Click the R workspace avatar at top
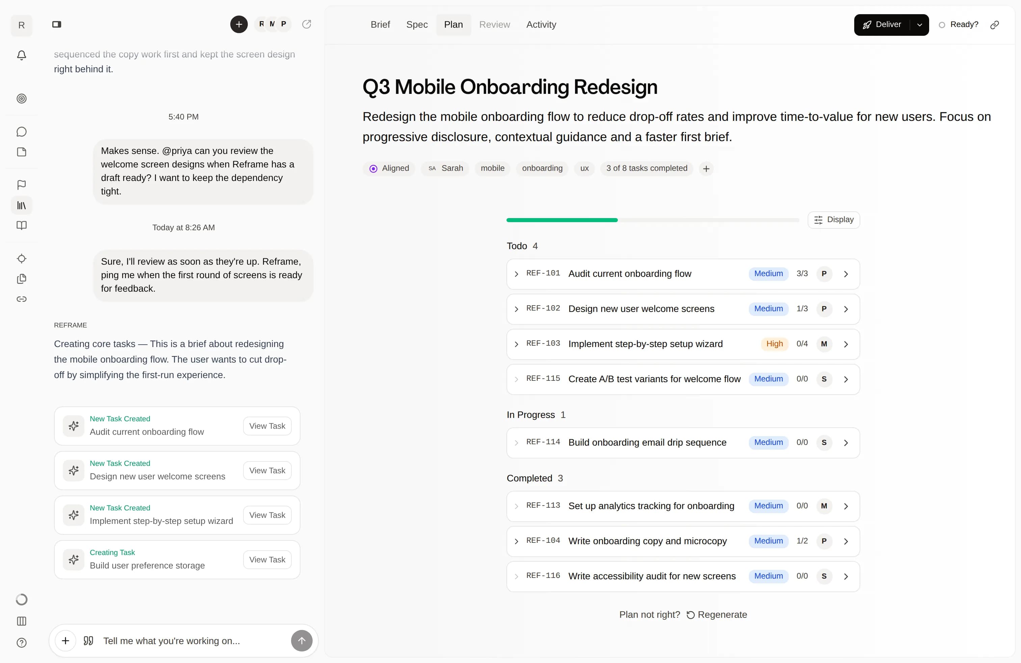The width and height of the screenshot is (1021, 663). (22, 25)
